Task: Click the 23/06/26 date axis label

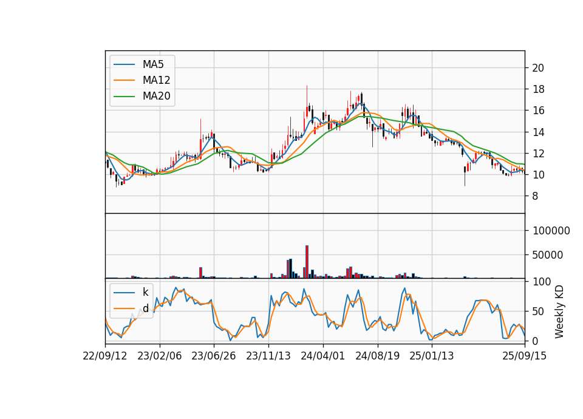Action: click(x=214, y=356)
